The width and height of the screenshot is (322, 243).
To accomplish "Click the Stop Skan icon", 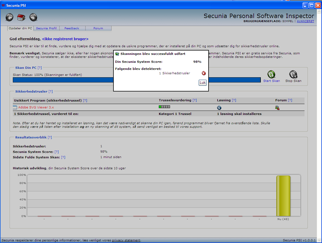I will (293, 74).
